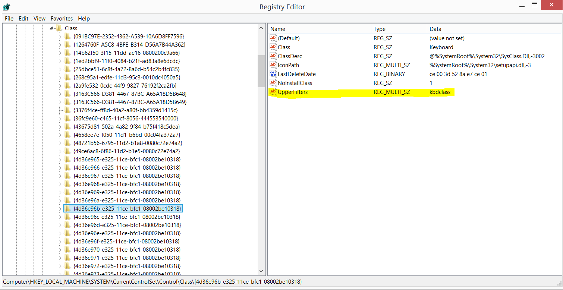Click the folder icon of {3376f4ce-ff8d-40a2...}
Viewport: 563px width, 290px height.
click(67, 110)
